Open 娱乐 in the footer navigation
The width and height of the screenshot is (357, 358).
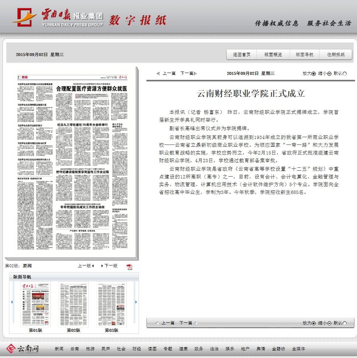coord(230,349)
